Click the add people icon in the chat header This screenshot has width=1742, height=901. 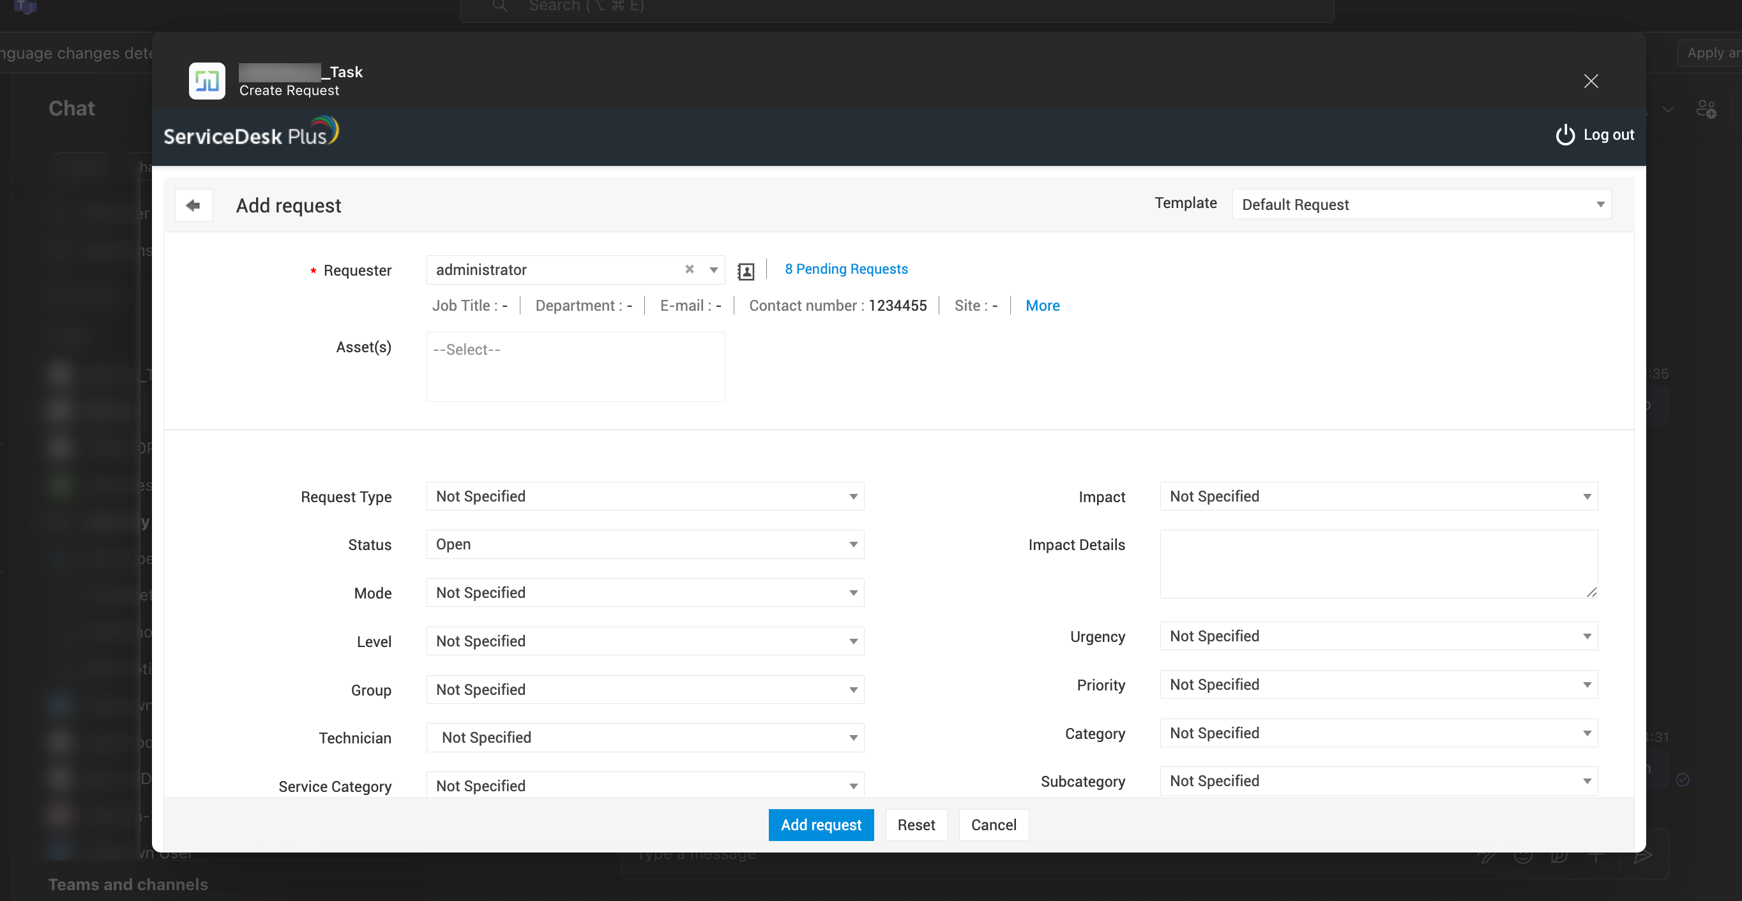point(1706,109)
